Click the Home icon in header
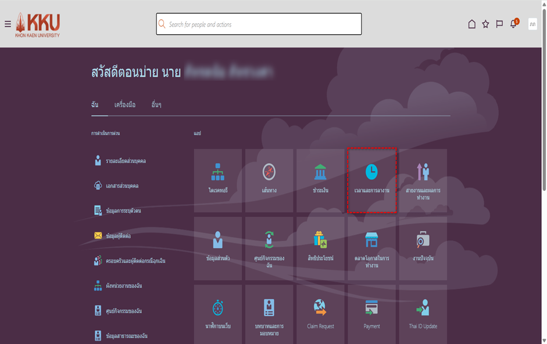Viewport: 547px width, 344px height. tap(472, 24)
